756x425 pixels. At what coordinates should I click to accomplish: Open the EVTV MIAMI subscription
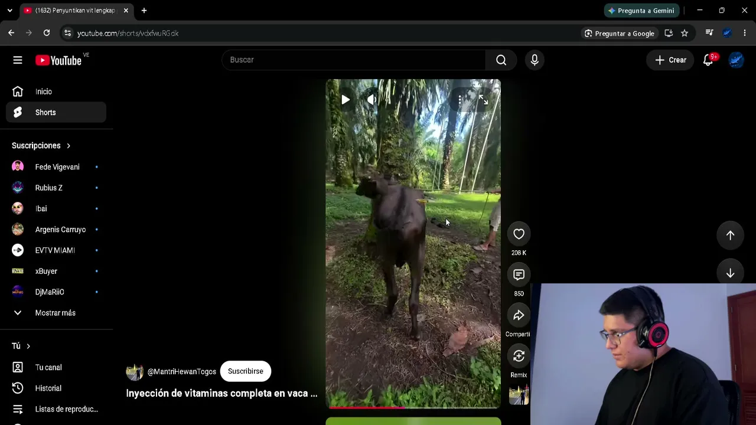pyautogui.click(x=56, y=250)
